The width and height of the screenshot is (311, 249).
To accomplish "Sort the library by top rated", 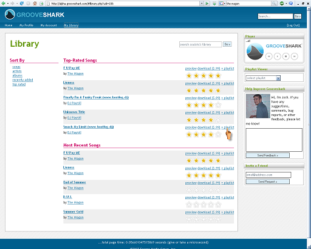I will pos(19,84).
